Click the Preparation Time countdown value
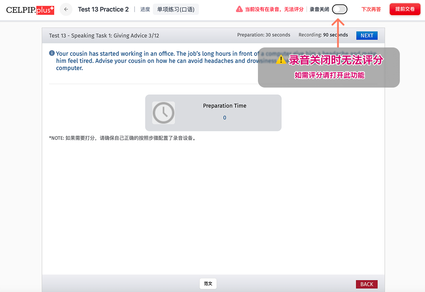The width and height of the screenshot is (425, 292). (x=225, y=118)
